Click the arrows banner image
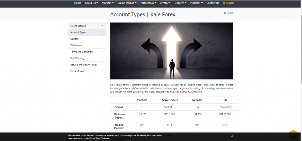This screenshot has width=302, height=141. coord(171,51)
